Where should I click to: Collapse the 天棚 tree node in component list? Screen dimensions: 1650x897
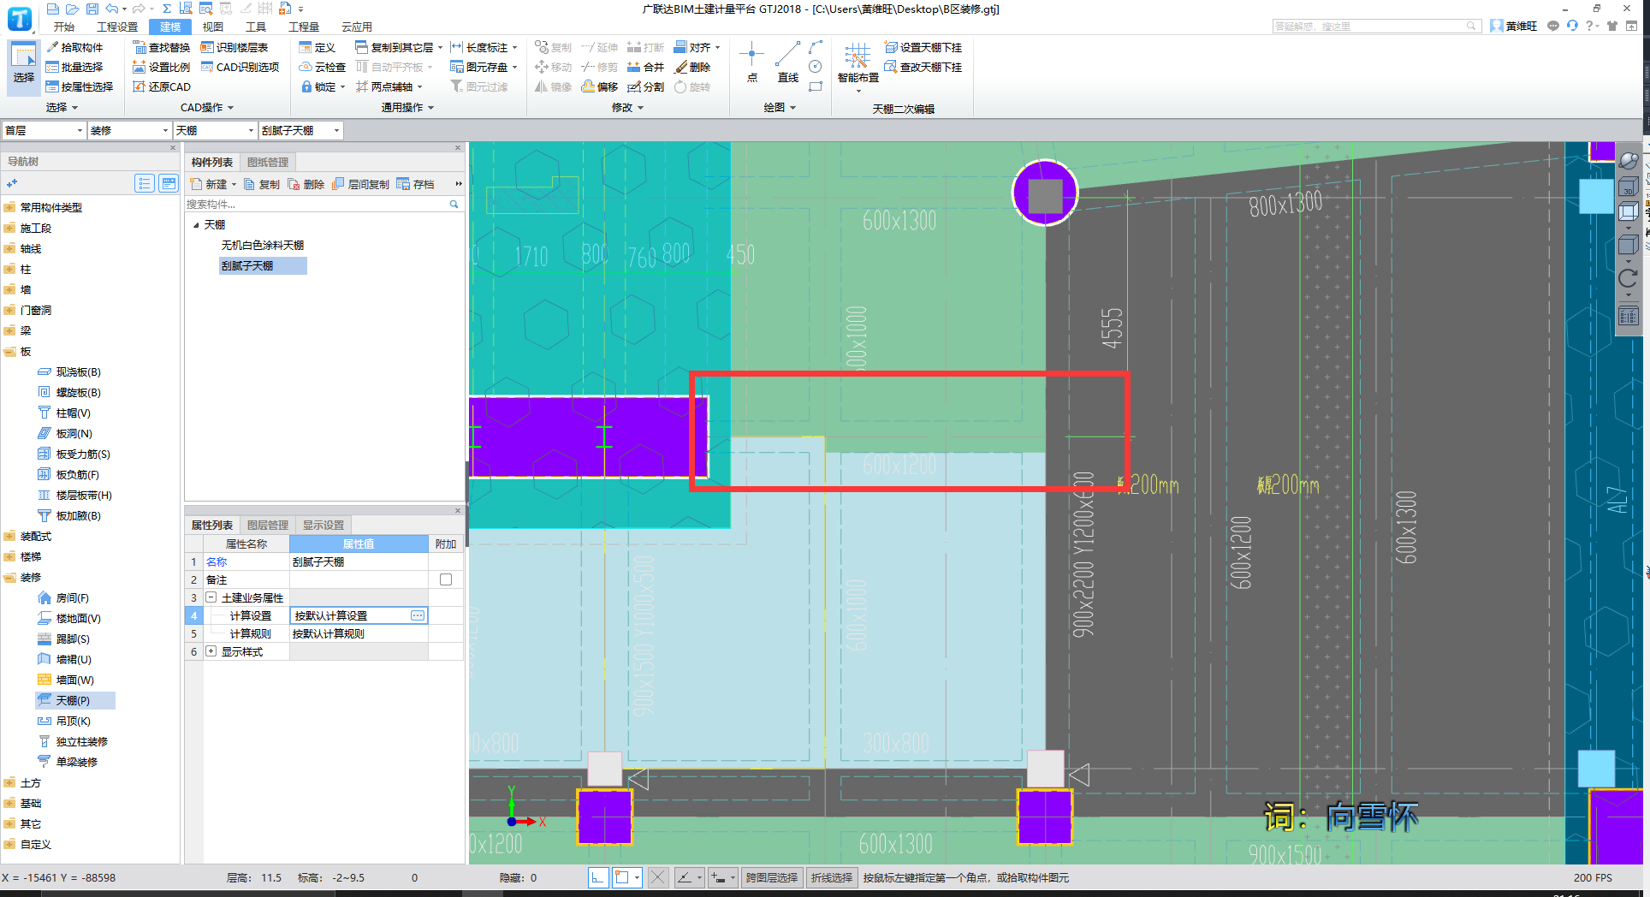[196, 225]
